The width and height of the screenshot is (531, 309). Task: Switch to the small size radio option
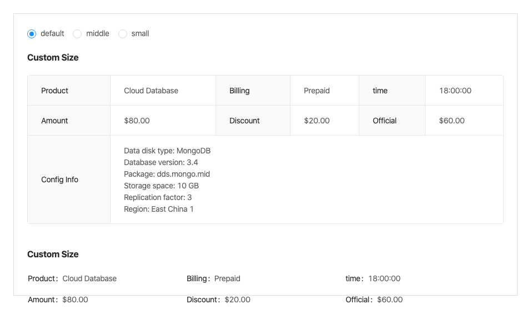click(x=123, y=34)
